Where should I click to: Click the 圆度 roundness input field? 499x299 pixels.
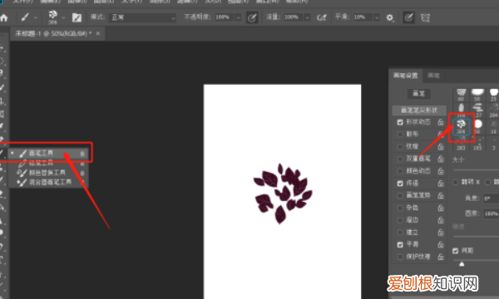click(491, 213)
